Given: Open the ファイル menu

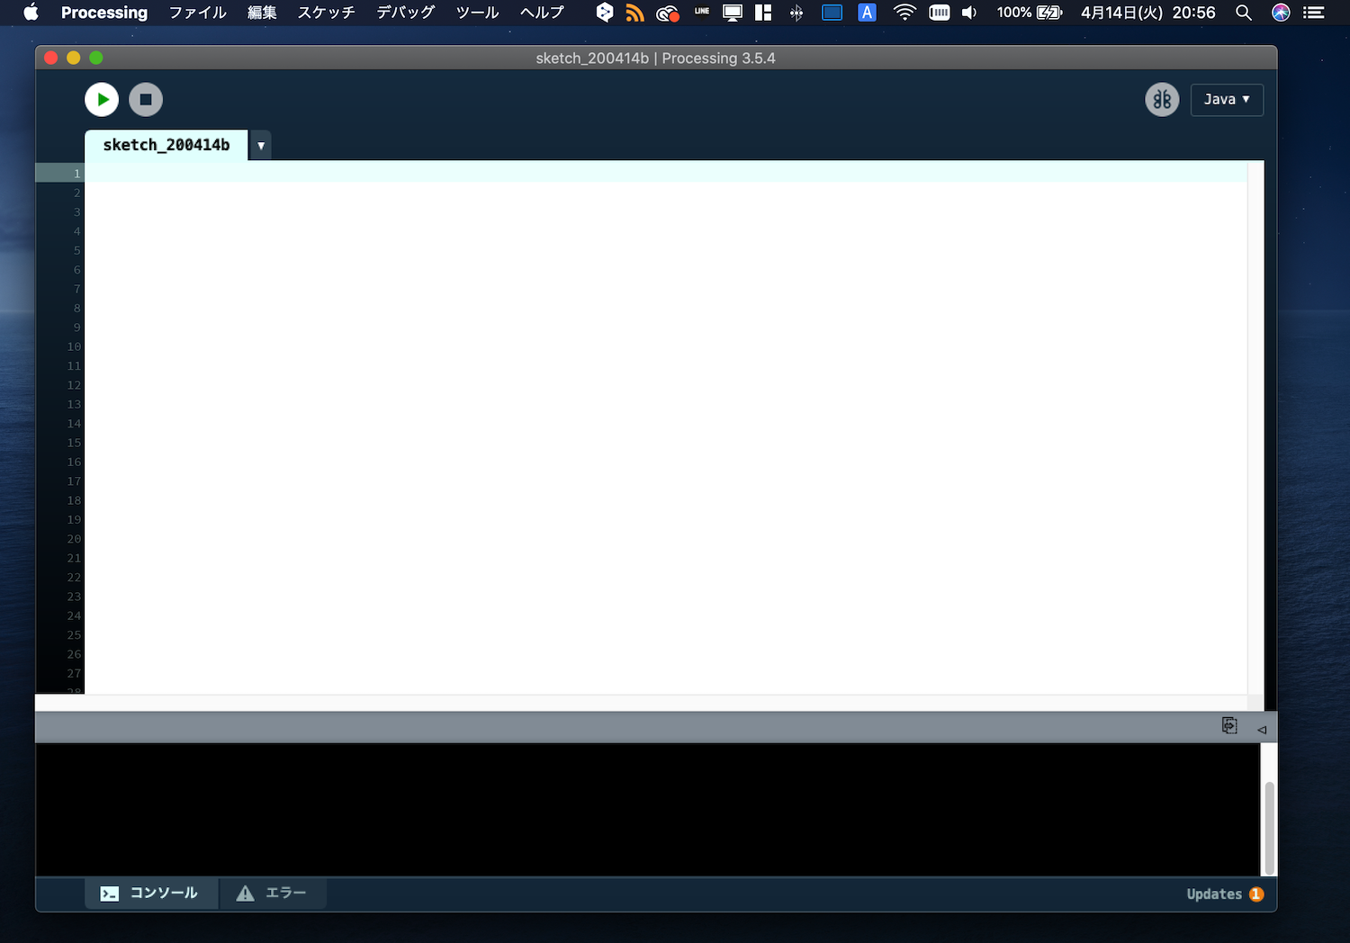Looking at the screenshot, I should coord(197,13).
